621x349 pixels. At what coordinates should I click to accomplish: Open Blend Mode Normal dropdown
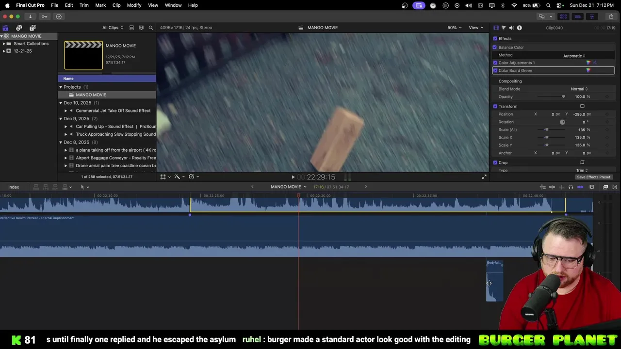579,89
